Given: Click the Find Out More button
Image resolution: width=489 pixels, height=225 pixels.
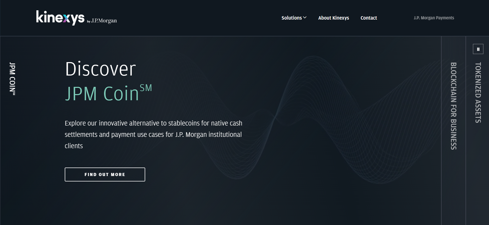Looking at the screenshot, I should [105, 174].
